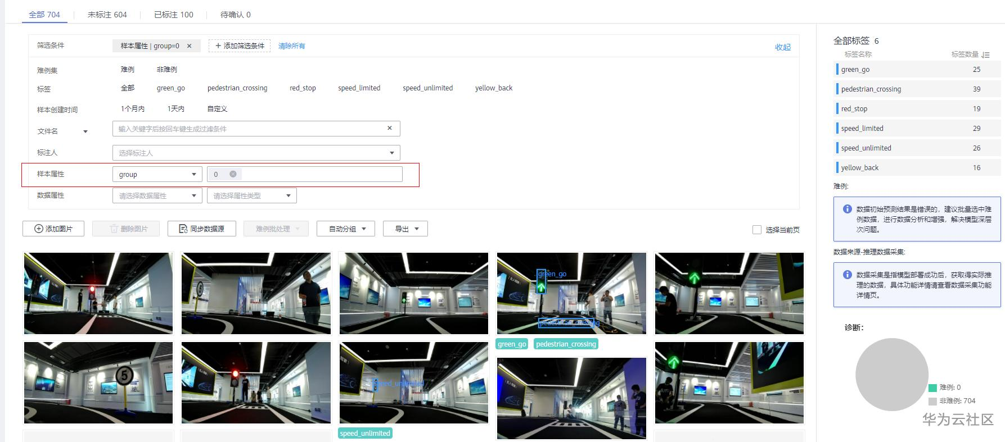Tick the 选择当前页 checkbox
This screenshot has width=1005, height=442.
757,230
